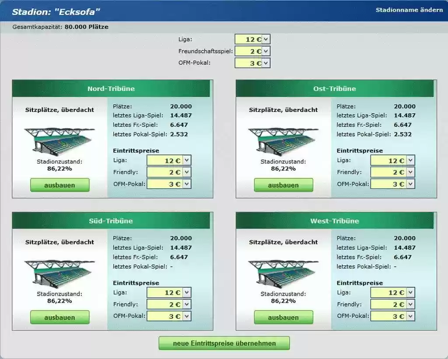
Task: Click the Ost-Tribüne grandstand image
Action: [283, 139]
